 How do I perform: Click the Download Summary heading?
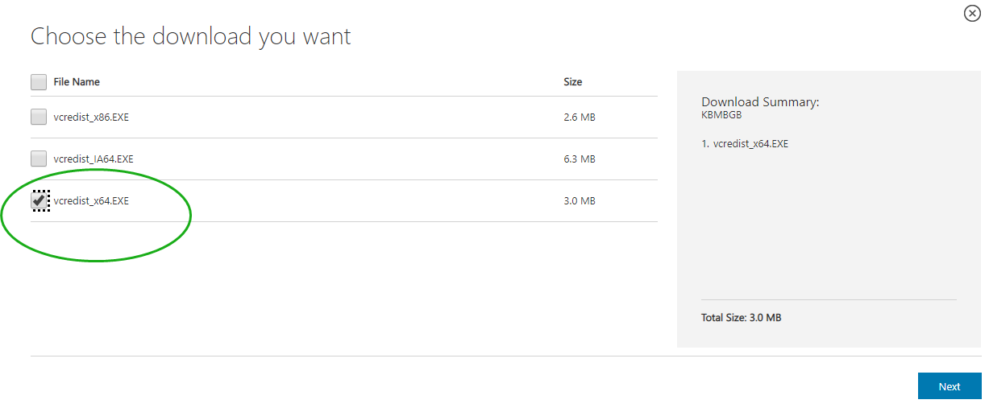tap(760, 102)
